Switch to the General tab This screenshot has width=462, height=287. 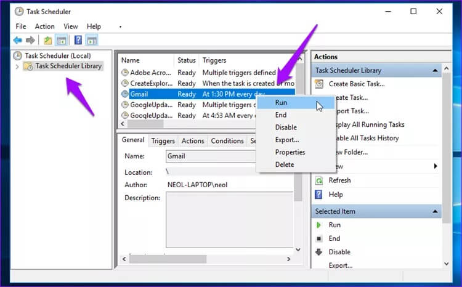tap(133, 140)
